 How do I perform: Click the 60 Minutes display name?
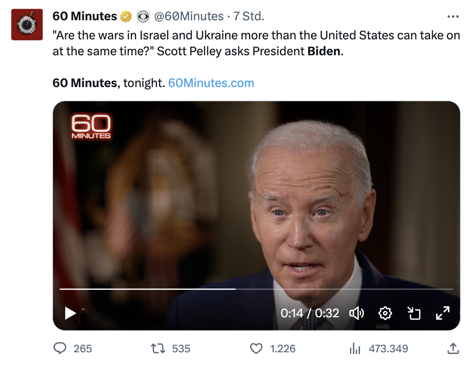(x=85, y=16)
